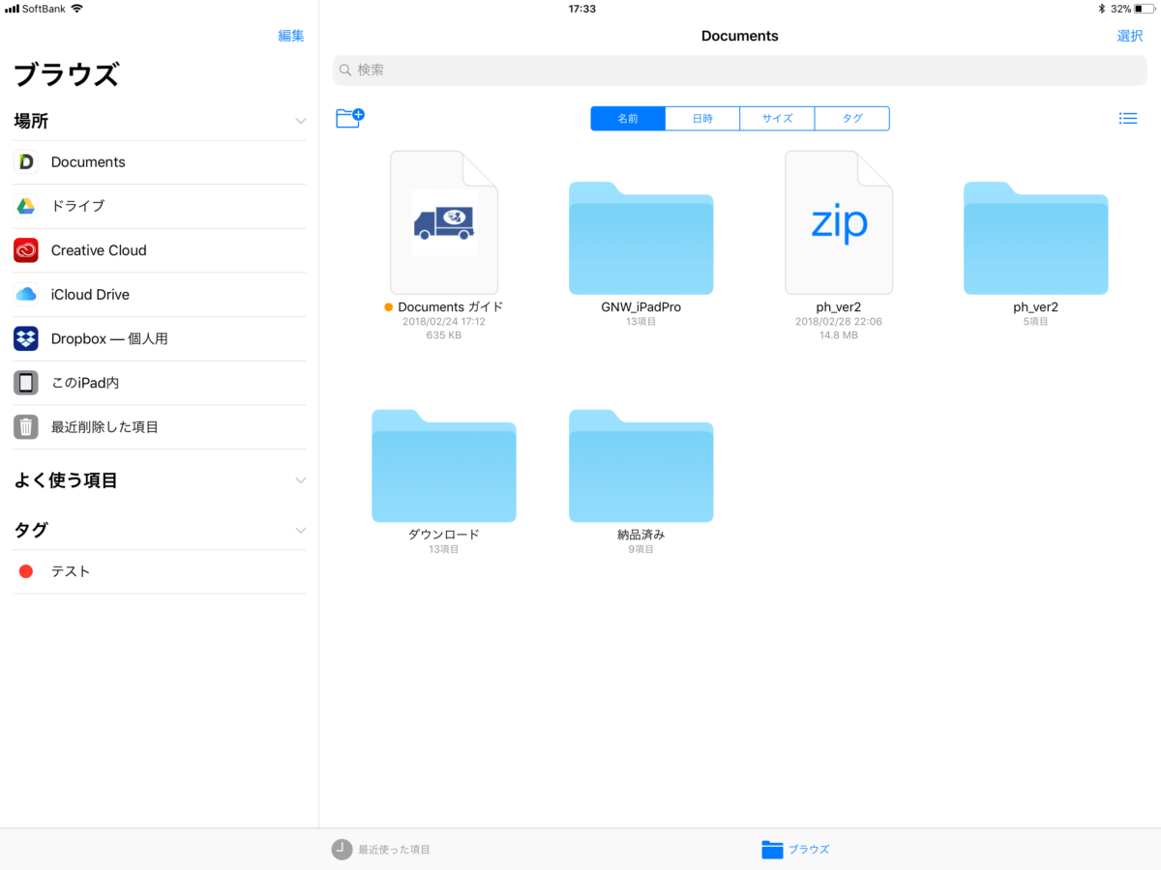Sort files by 日時

pyautogui.click(x=702, y=119)
